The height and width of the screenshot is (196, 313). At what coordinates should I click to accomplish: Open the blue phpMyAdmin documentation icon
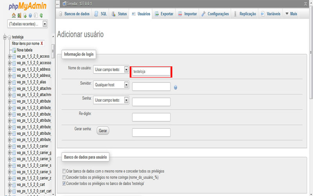[30, 15]
